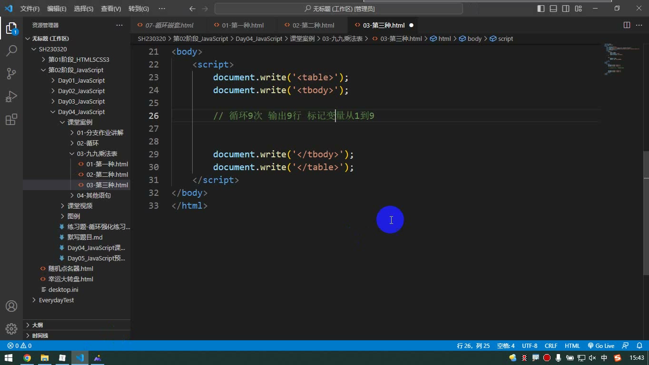
Task: Click the editor vertical scrollbar thumb
Action: click(646, 213)
